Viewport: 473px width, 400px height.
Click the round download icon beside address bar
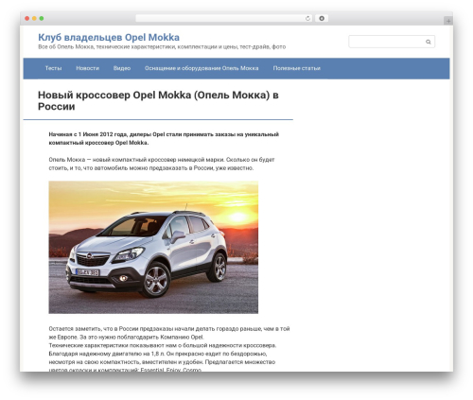pos(322,18)
